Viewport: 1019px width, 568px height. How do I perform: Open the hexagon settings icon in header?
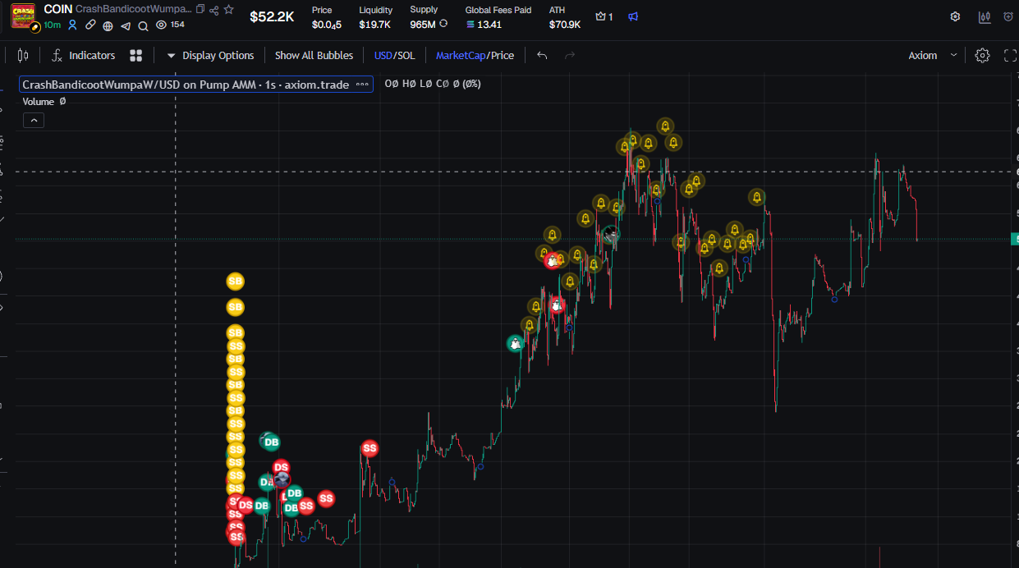pyautogui.click(x=955, y=16)
